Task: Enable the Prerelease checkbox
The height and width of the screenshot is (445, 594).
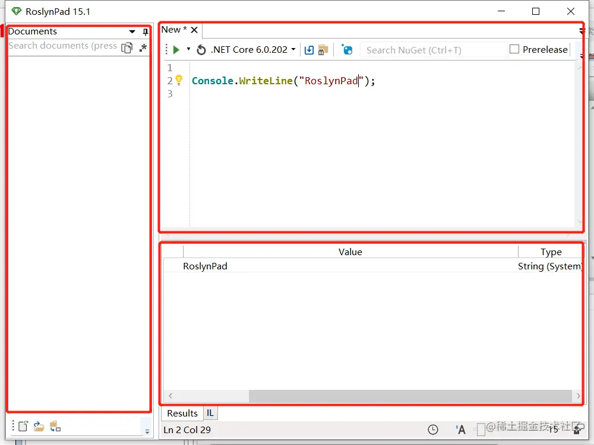Action: [514, 49]
